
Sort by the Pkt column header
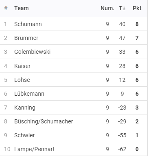pos(137,8)
